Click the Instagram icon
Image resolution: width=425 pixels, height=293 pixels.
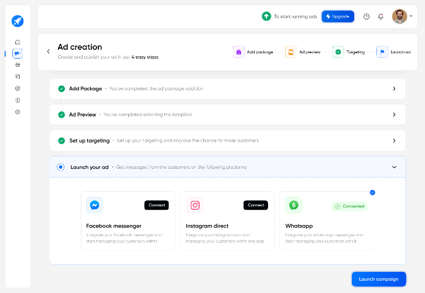click(195, 205)
